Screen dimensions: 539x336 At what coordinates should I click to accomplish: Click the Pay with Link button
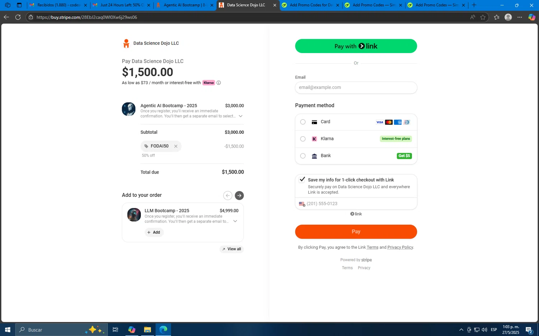[356, 46]
